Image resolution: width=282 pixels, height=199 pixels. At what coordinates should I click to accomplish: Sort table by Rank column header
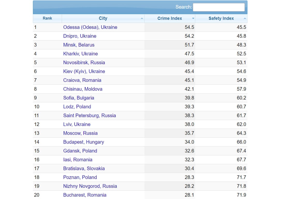47,18
